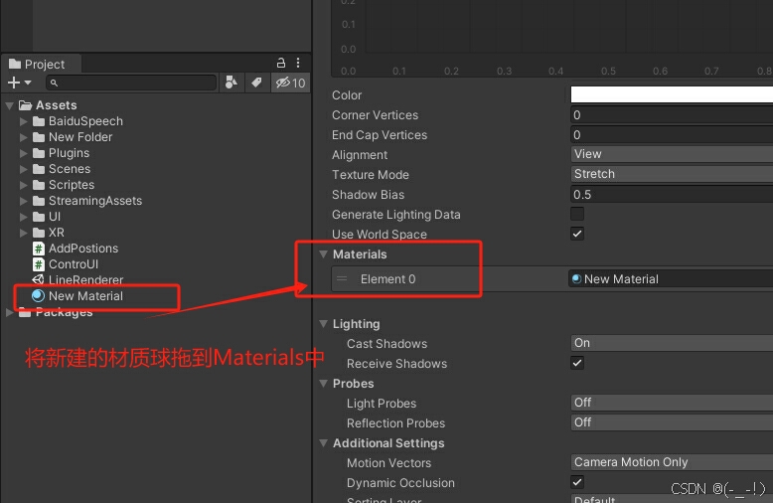773x503 pixels.
Task: Open the Project panel three-dot menu
Action: [298, 63]
